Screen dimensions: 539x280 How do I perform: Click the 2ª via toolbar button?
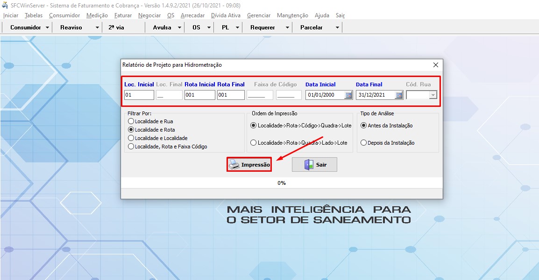[116, 28]
